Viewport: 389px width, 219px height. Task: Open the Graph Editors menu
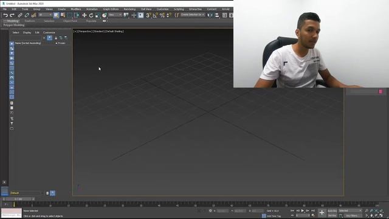coord(111,9)
